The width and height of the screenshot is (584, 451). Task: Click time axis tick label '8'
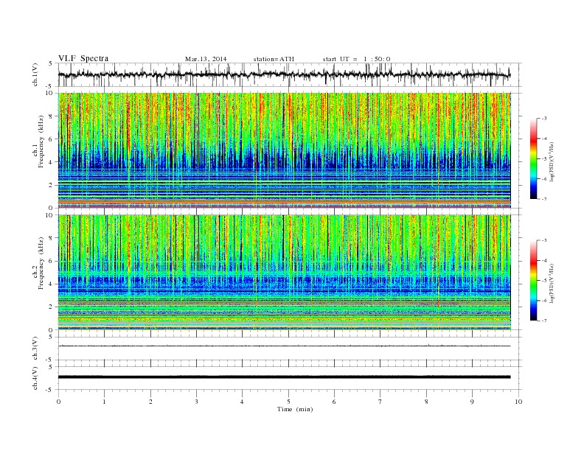426,402
